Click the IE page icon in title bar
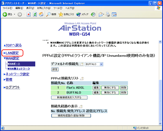The height and width of the screenshot is (131, 163). point(2,3)
